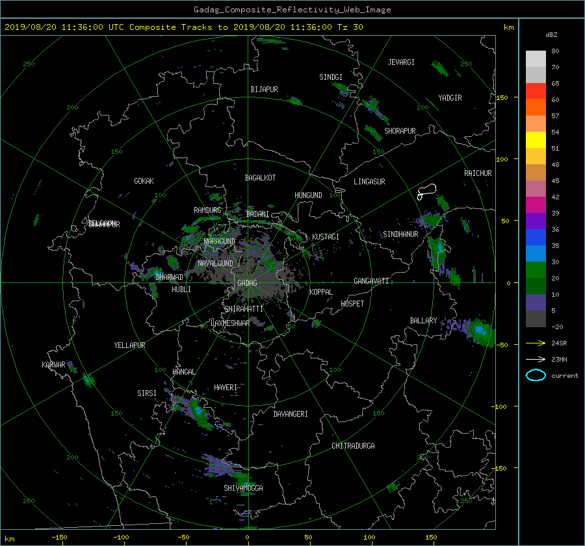Select the dark gray -20 to 5 dBZ swatch
This screenshot has width=585, height=546.
[x=536, y=319]
